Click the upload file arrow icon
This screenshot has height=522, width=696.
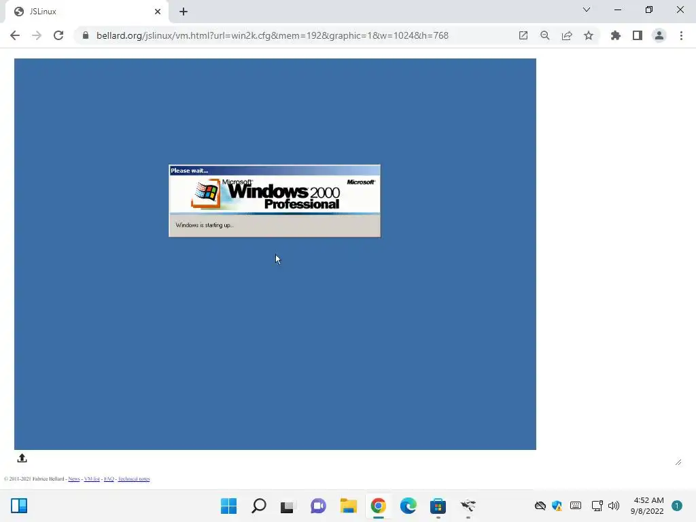click(x=22, y=458)
